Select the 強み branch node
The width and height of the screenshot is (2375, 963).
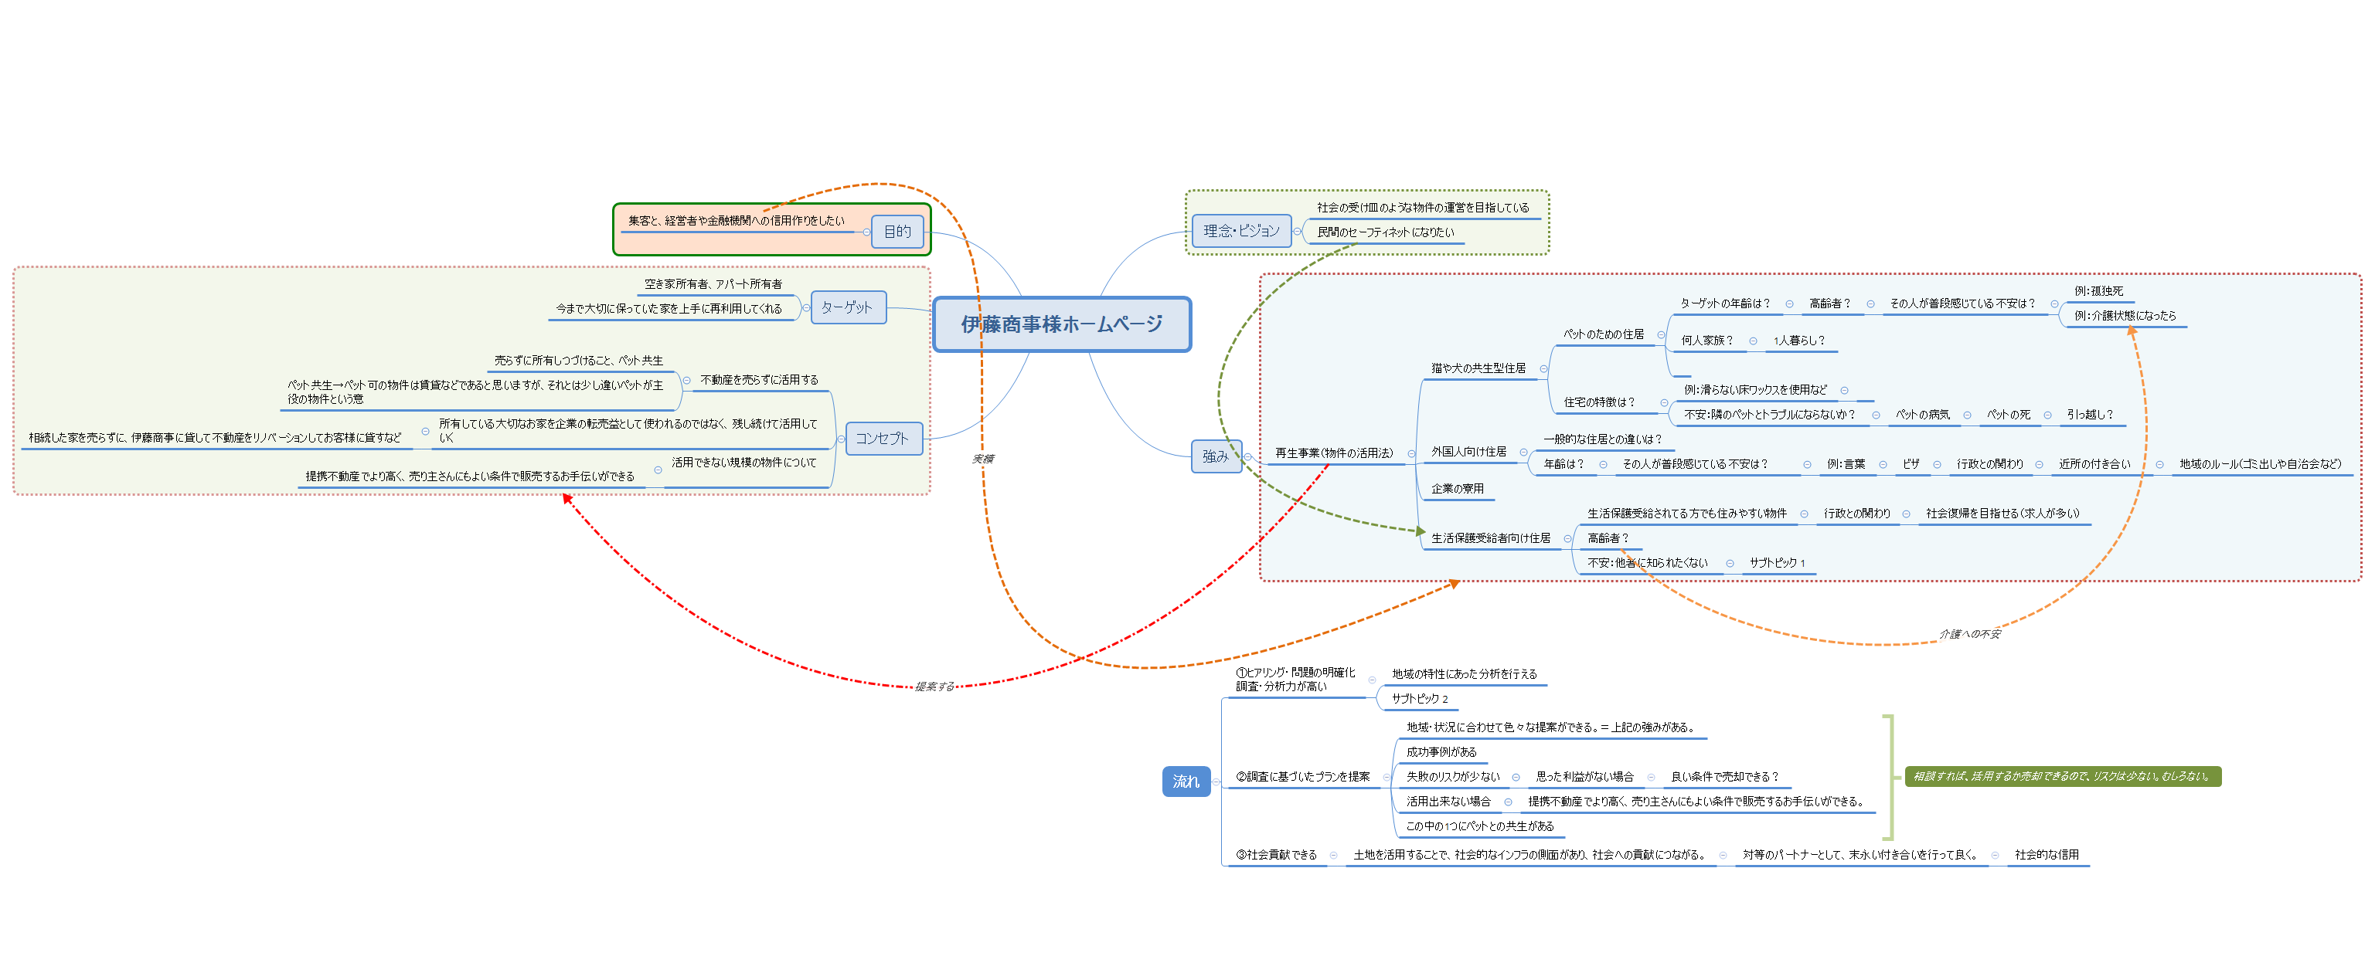point(1216,455)
